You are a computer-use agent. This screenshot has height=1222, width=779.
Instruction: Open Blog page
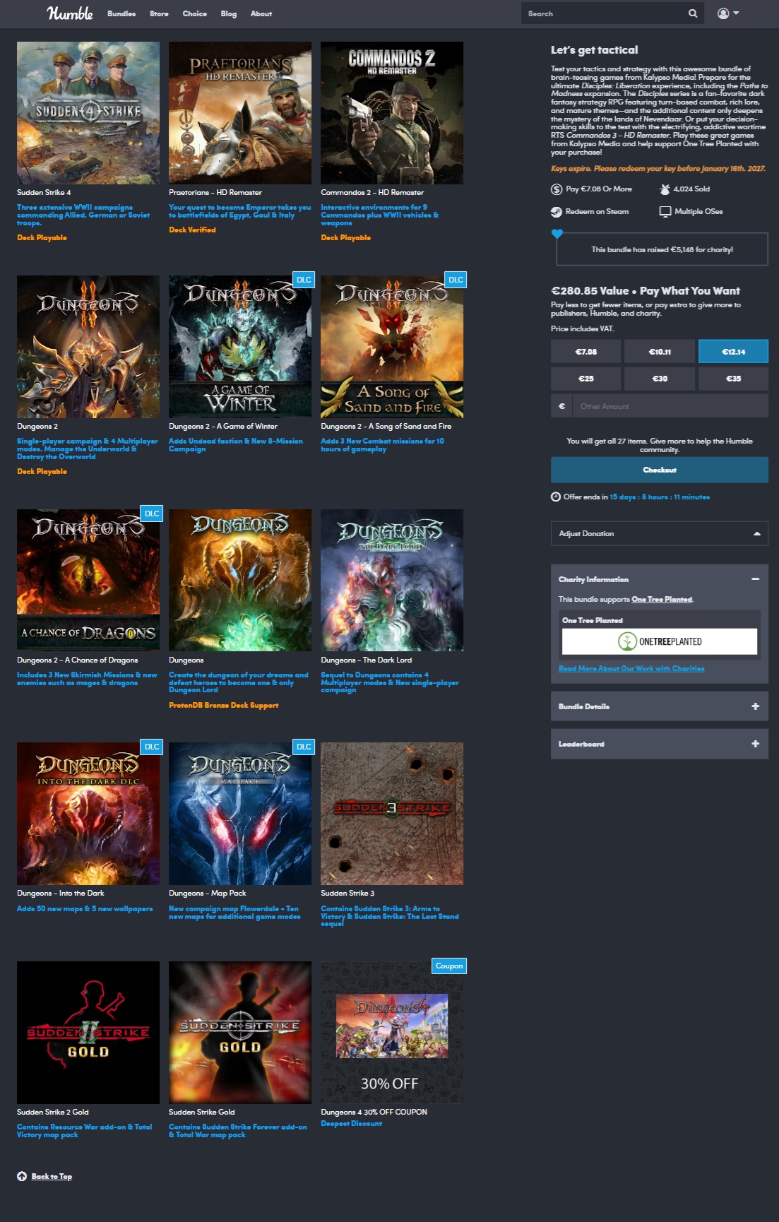(229, 13)
